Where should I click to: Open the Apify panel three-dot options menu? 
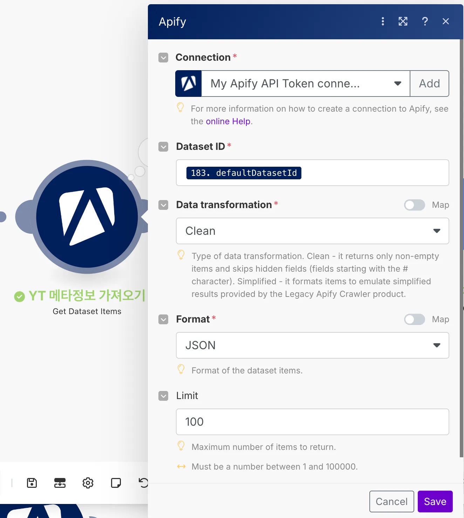(383, 21)
